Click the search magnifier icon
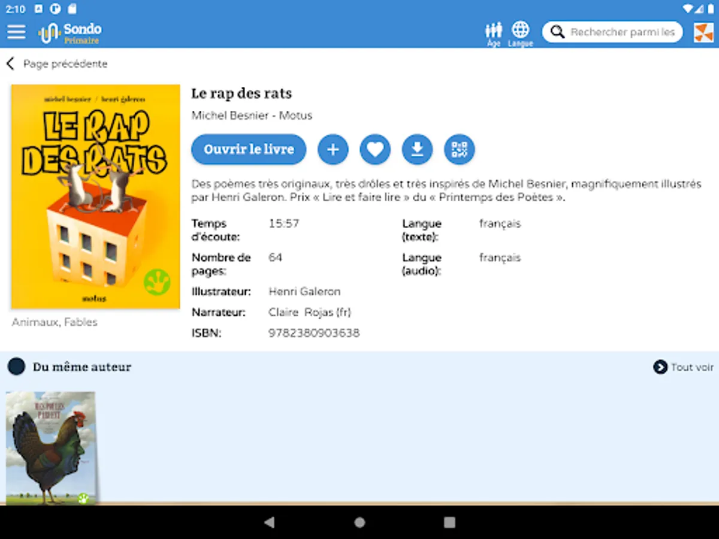Screen dimensions: 719x539 tap(558, 32)
